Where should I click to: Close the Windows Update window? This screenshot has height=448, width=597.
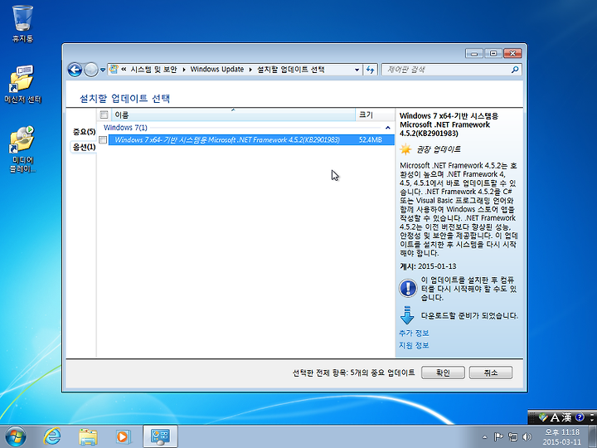coord(512,53)
